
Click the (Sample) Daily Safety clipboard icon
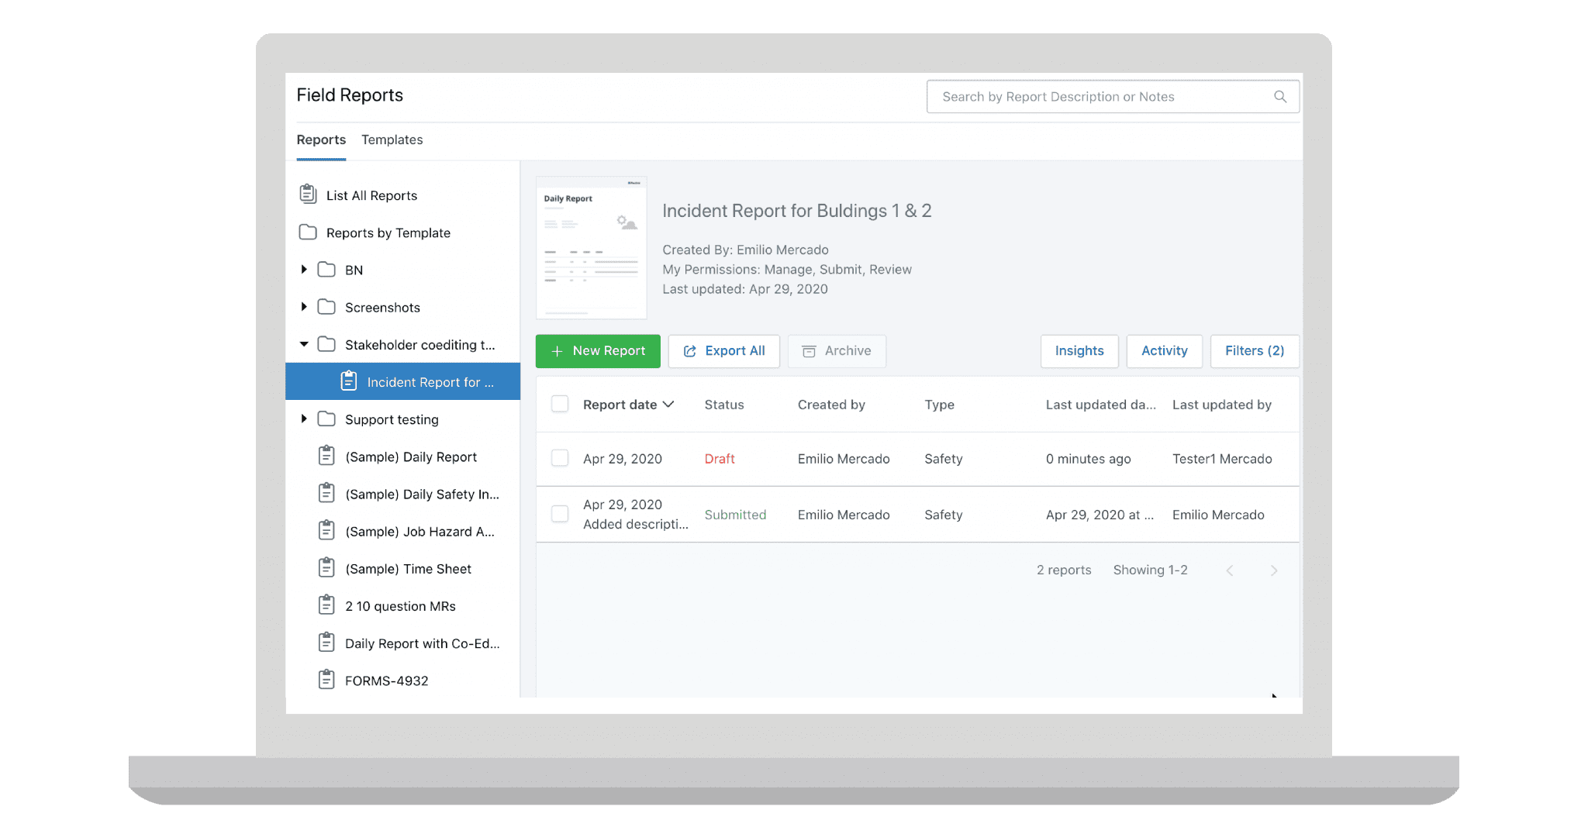point(326,492)
